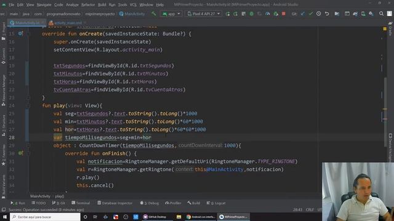Click the Apply Code Changes icon

[235, 14]
